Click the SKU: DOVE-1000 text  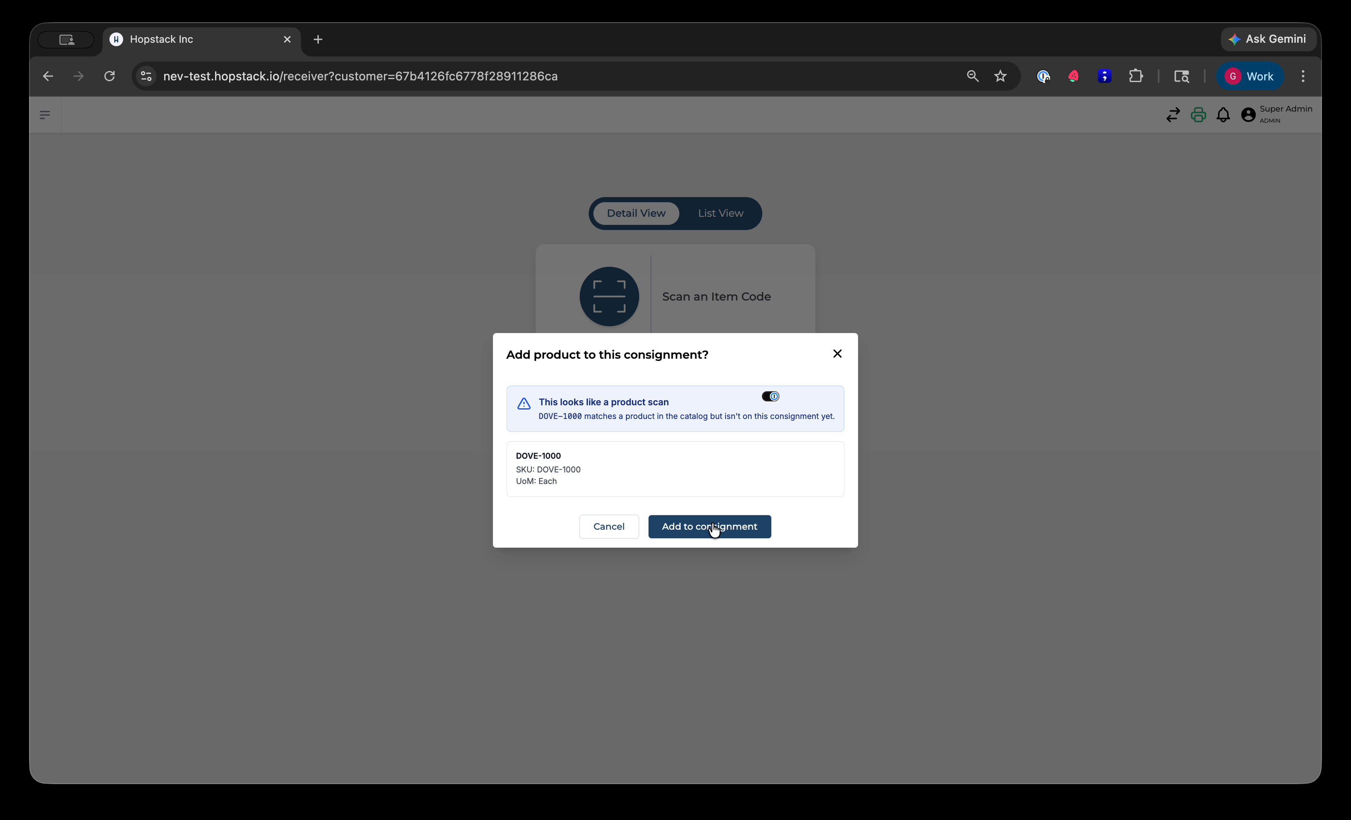548,470
